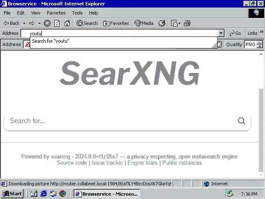The height and width of the screenshot is (199, 265).
Task: Launch Internet Explorer from quick launch
Action: pos(43,194)
